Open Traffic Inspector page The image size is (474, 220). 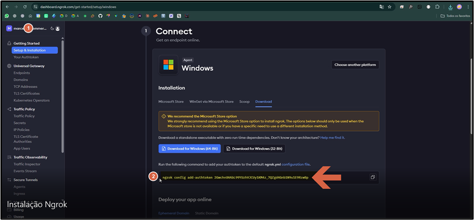pyautogui.click(x=27, y=164)
